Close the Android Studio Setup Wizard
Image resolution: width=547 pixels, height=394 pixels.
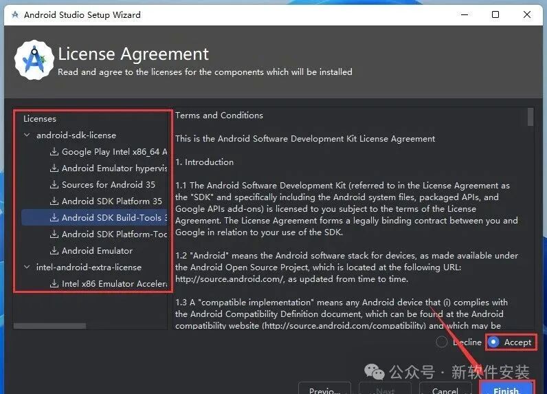(527, 14)
